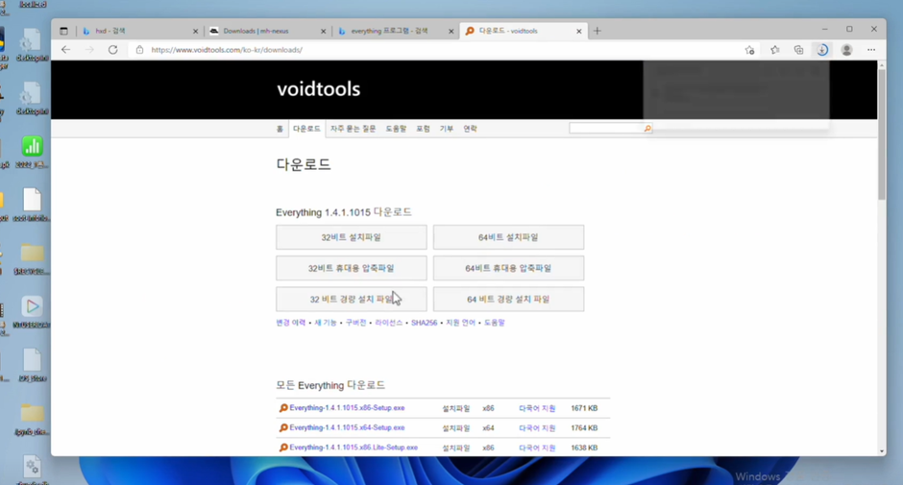This screenshot has height=485, width=903.
Task: Click icon beside x86.Lite-Setup.exe row
Action: click(x=283, y=448)
